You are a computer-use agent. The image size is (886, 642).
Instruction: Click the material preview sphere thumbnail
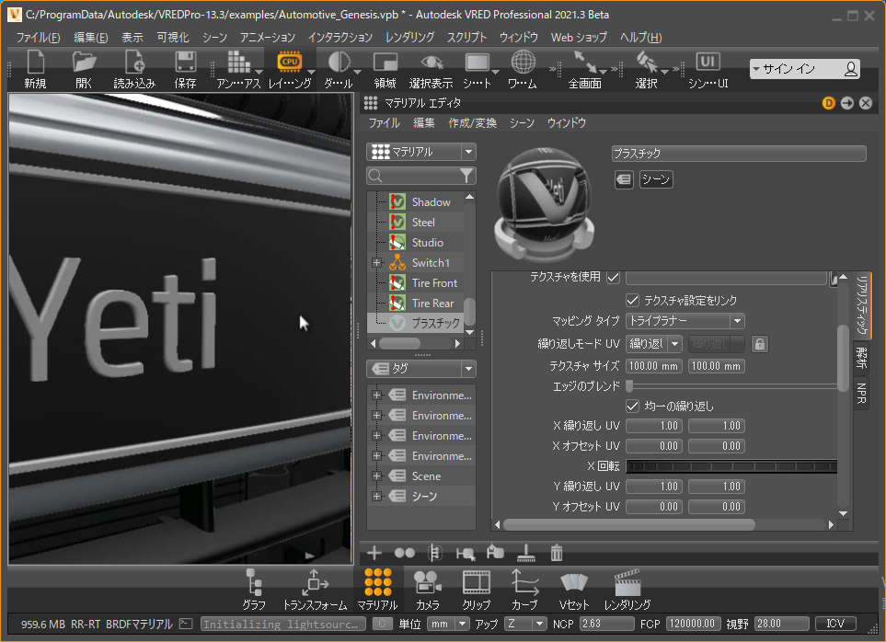(x=545, y=204)
